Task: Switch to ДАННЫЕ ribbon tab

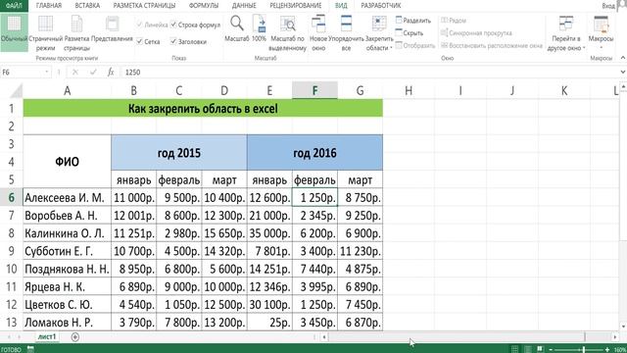Action: tap(244, 6)
